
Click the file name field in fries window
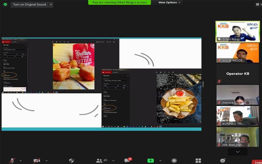pyautogui.click(x=116, y=80)
